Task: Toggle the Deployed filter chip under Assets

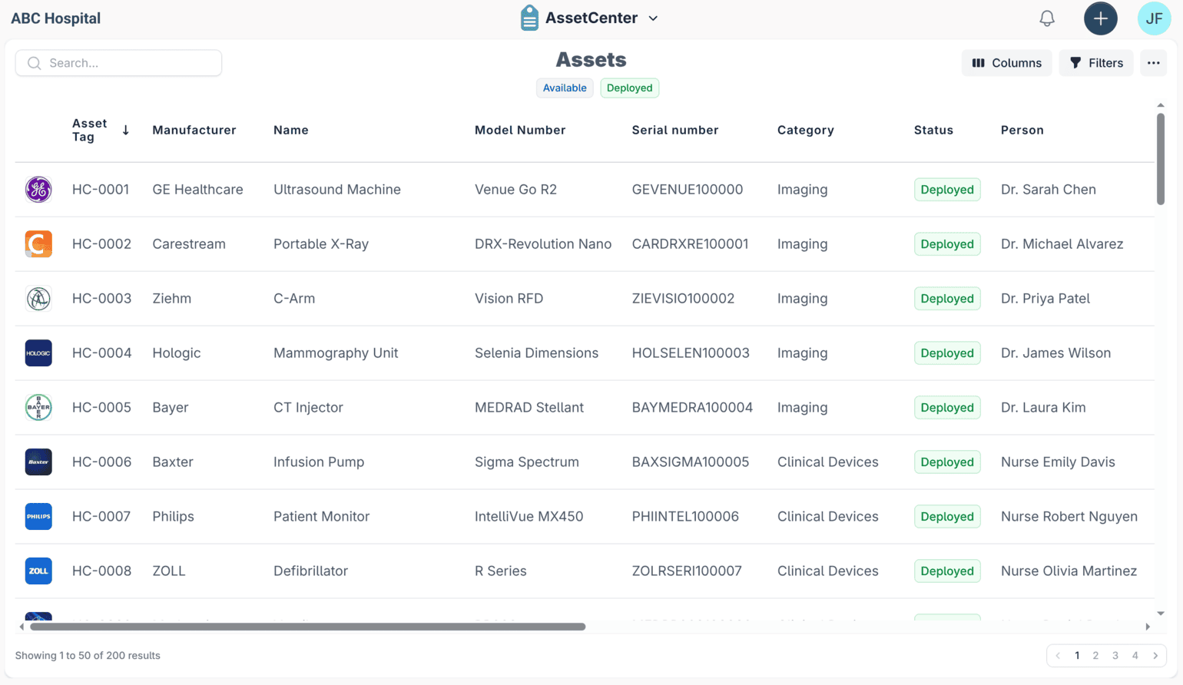Action: (629, 88)
